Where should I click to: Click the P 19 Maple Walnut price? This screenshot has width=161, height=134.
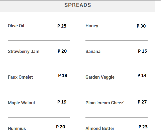(x=62, y=102)
